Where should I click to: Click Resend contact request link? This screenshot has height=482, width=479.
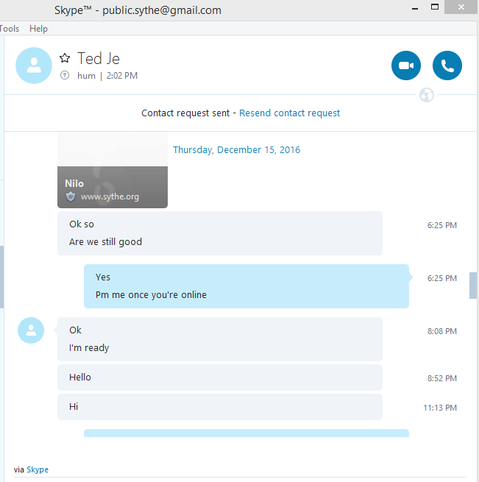tap(289, 113)
